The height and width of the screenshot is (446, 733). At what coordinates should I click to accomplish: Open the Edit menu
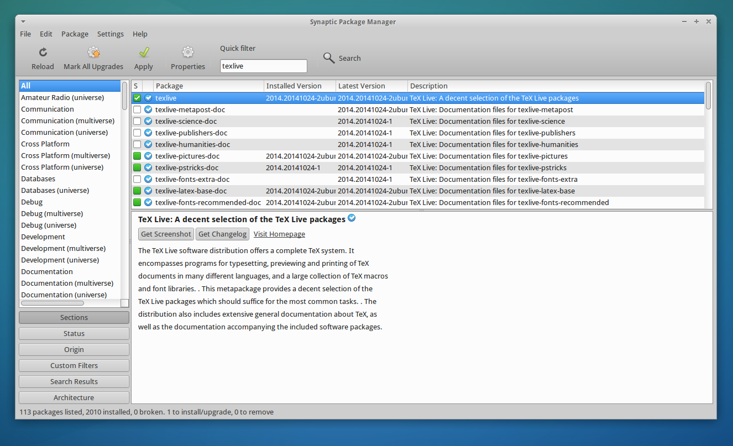click(x=46, y=34)
